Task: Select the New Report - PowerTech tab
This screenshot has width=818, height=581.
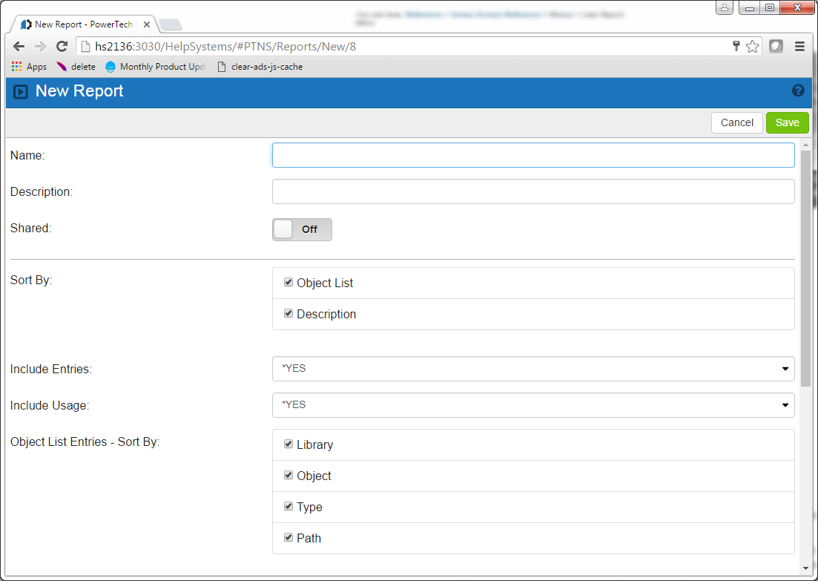Action: (83, 24)
